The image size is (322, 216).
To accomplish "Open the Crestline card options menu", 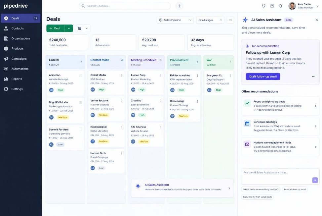I will (x=161, y=101).
